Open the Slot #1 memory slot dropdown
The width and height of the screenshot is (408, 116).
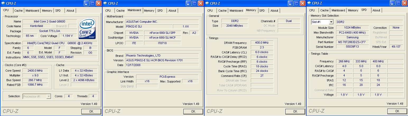pyautogui.click(x=331, y=22)
